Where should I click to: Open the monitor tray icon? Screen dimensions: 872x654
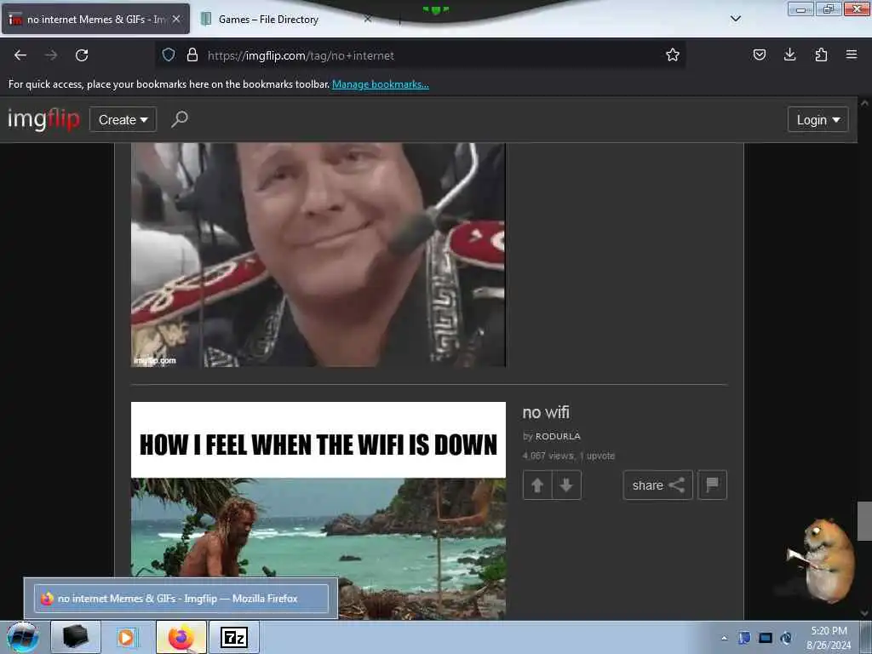coord(766,638)
